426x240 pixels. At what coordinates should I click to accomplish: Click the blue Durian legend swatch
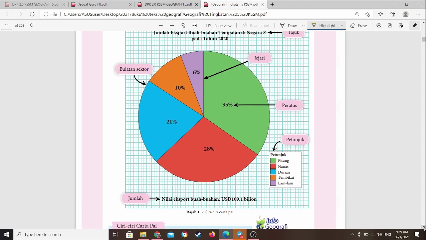pos(273,172)
